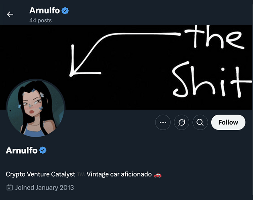Search this profile with the magnifier icon
253x200 pixels.
tap(200, 122)
